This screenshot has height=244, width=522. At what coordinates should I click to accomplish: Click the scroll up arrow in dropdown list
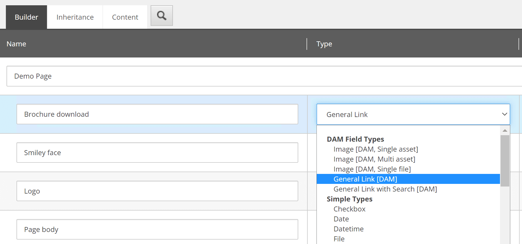click(x=505, y=131)
